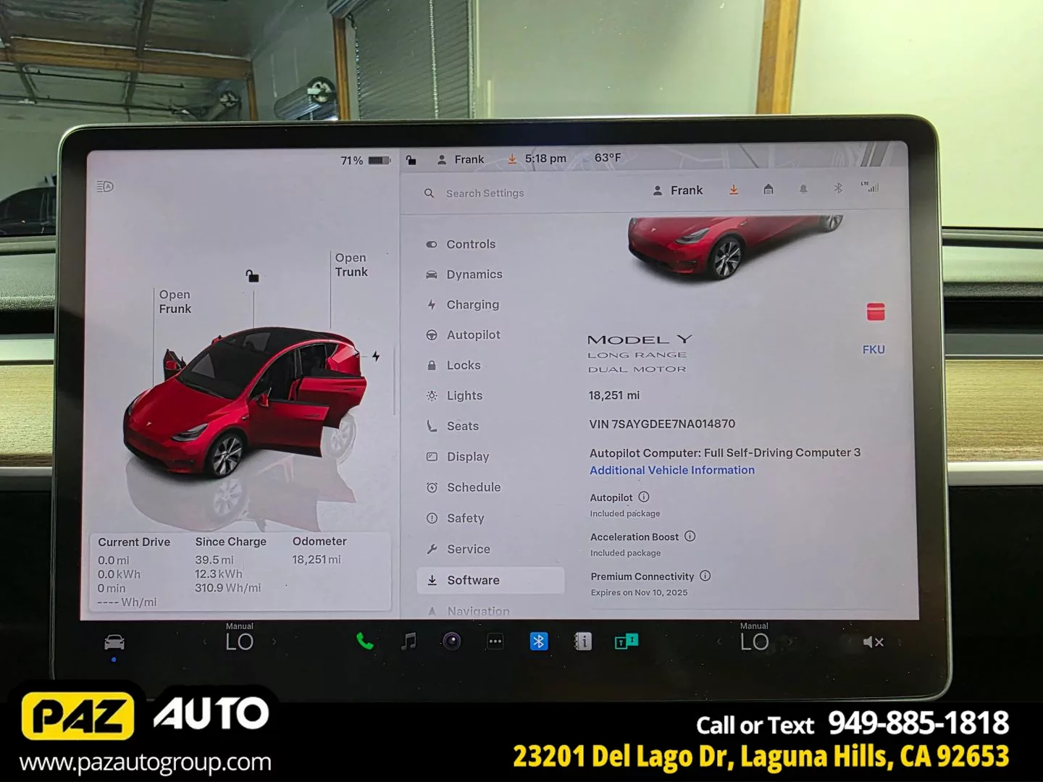Open the owner's manual icon
The image size is (1043, 782).
[583, 642]
